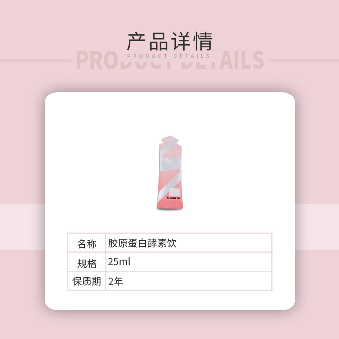Click the horizontal line right of the watermark
The width and height of the screenshot is (339, 339).
304,61
